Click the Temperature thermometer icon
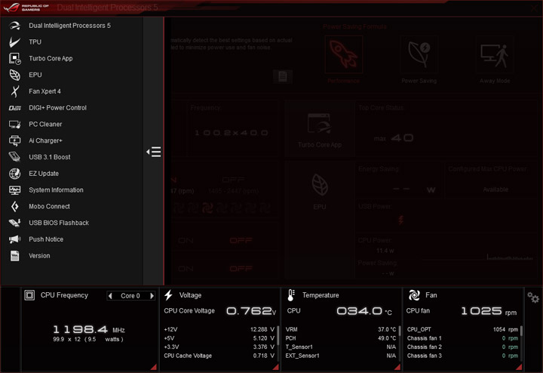 (x=291, y=295)
